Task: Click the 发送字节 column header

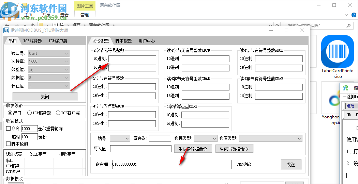Action: 38,154
